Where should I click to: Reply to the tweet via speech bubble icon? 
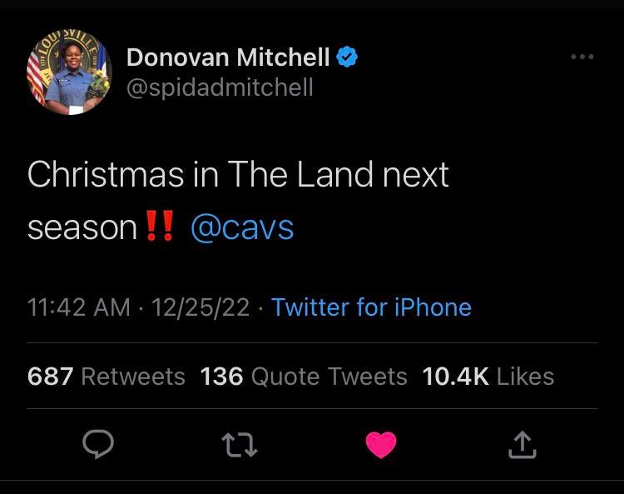click(x=99, y=446)
